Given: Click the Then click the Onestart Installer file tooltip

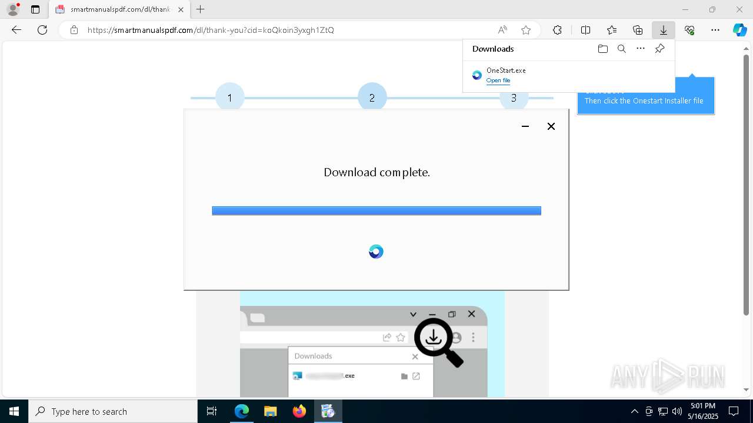Looking at the screenshot, I should [644, 101].
